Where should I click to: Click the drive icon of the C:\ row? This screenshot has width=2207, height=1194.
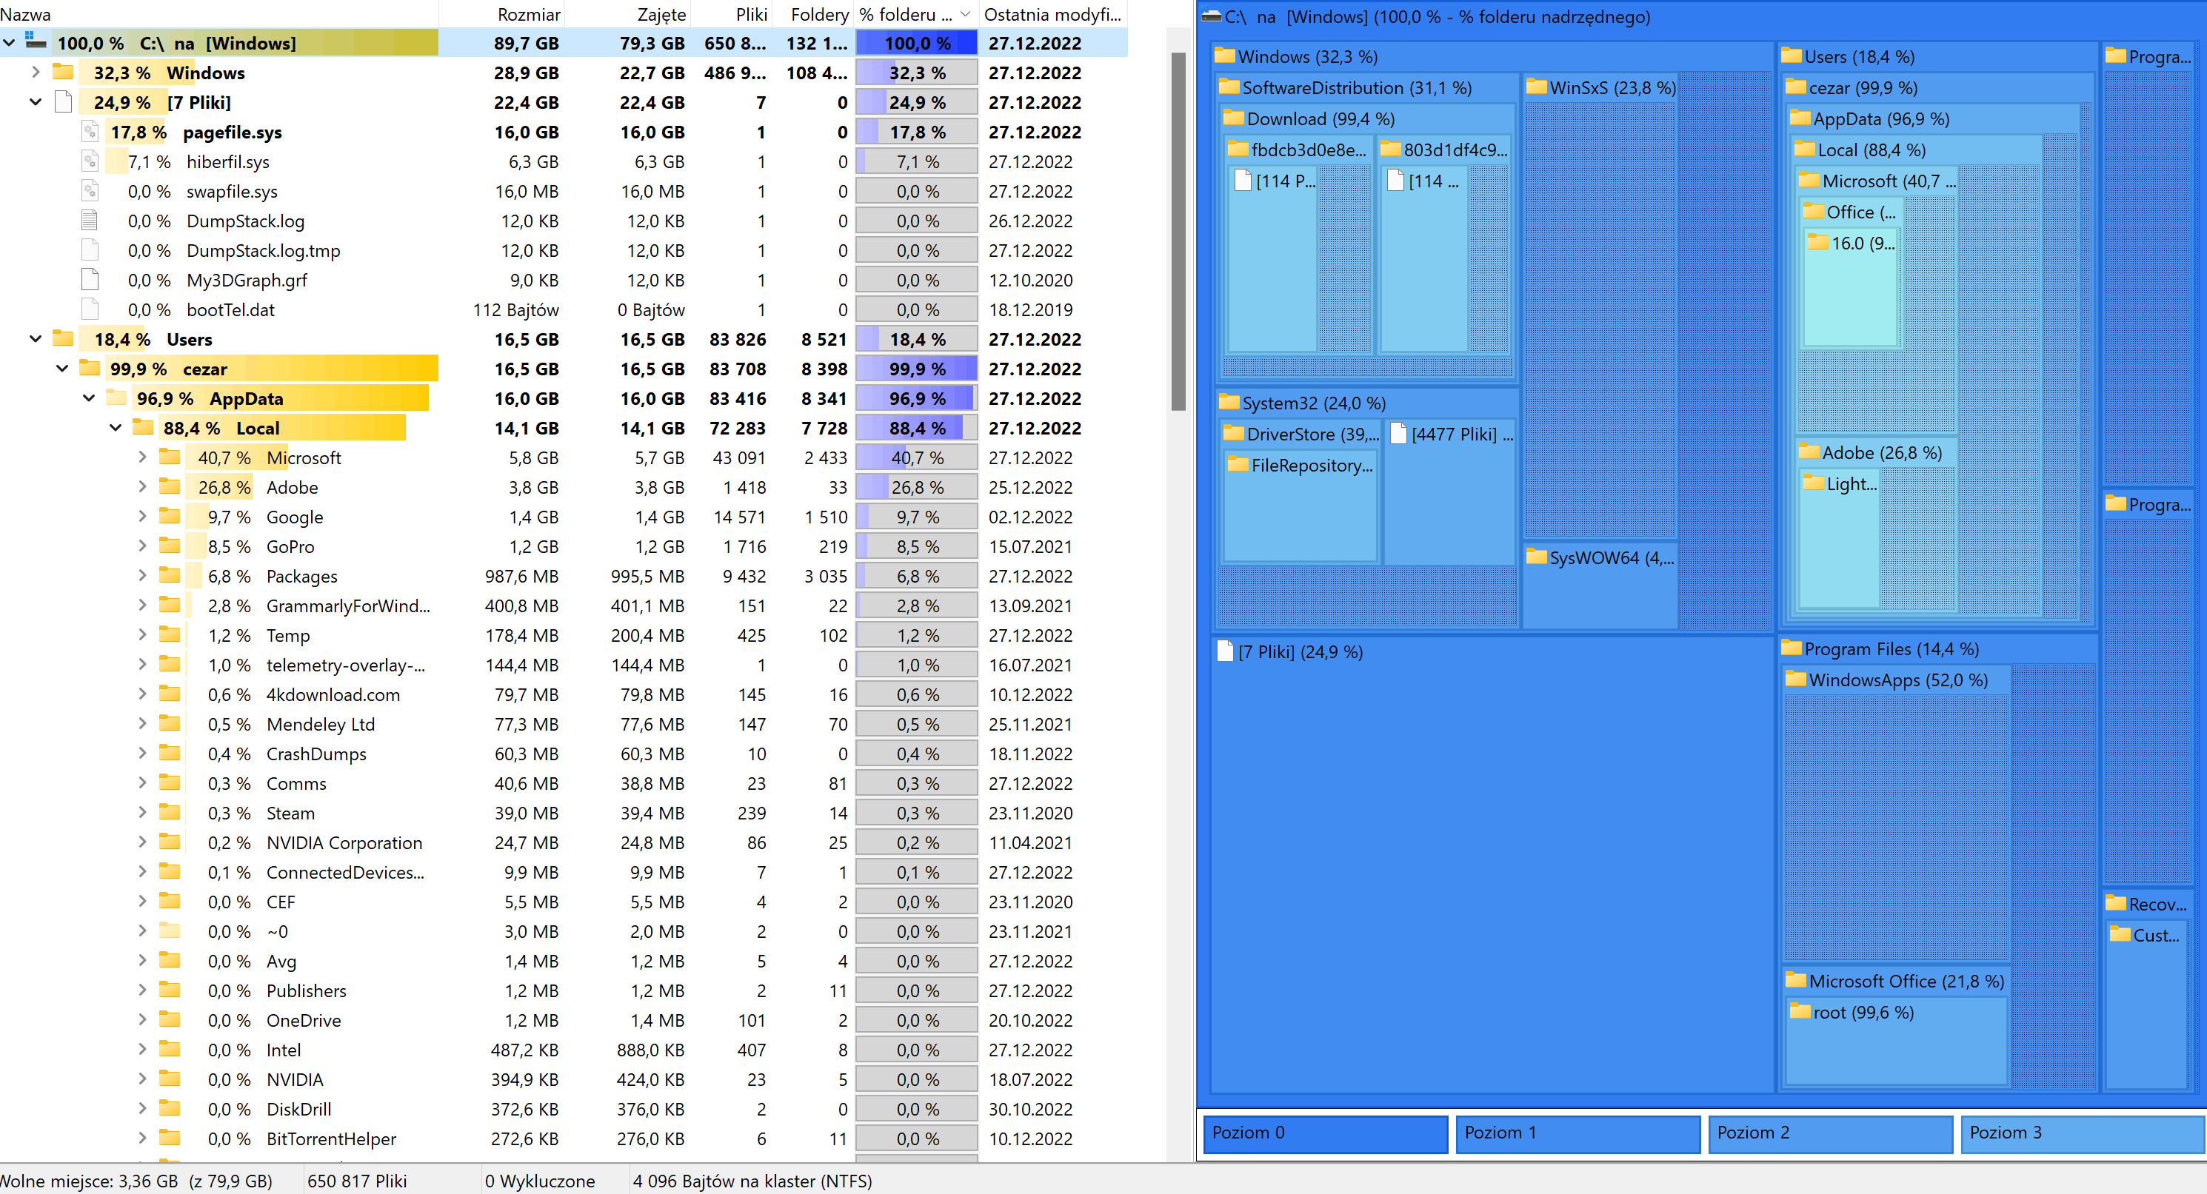[x=35, y=41]
